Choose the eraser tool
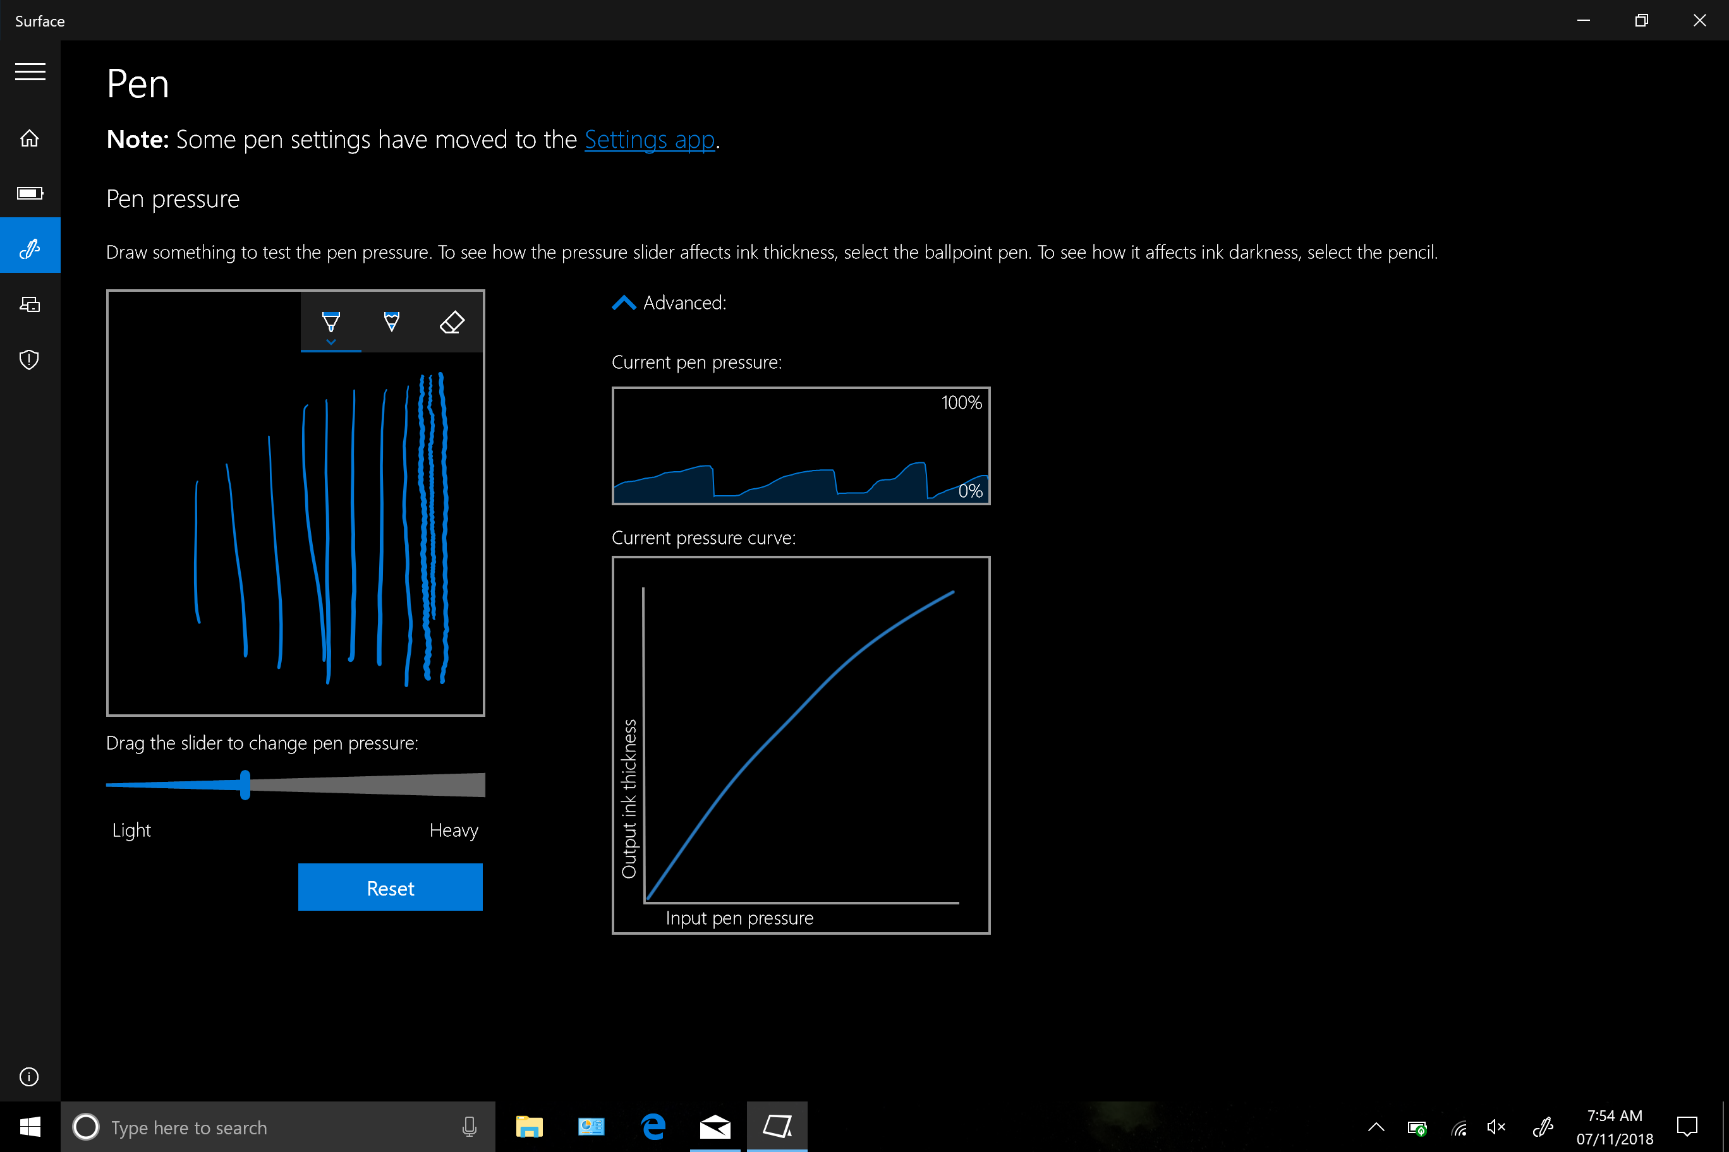1729x1152 pixels. point(451,322)
